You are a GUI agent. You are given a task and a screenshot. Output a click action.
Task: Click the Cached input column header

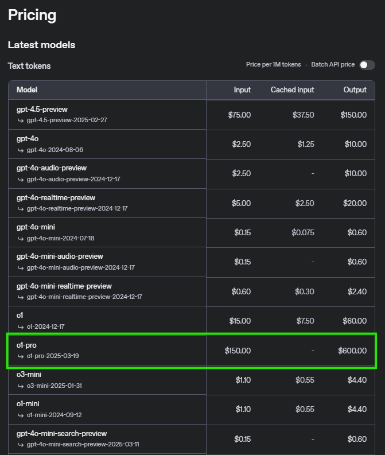point(293,90)
